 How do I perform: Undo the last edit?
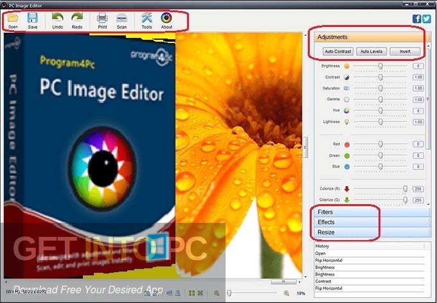[57, 17]
